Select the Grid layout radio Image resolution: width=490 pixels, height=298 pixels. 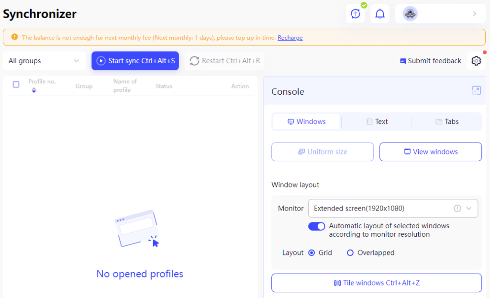[312, 253]
